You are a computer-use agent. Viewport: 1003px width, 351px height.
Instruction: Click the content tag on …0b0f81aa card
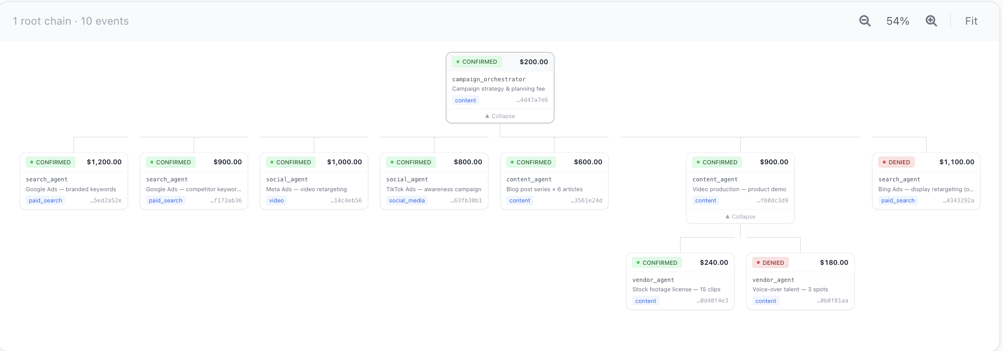click(766, 301)
